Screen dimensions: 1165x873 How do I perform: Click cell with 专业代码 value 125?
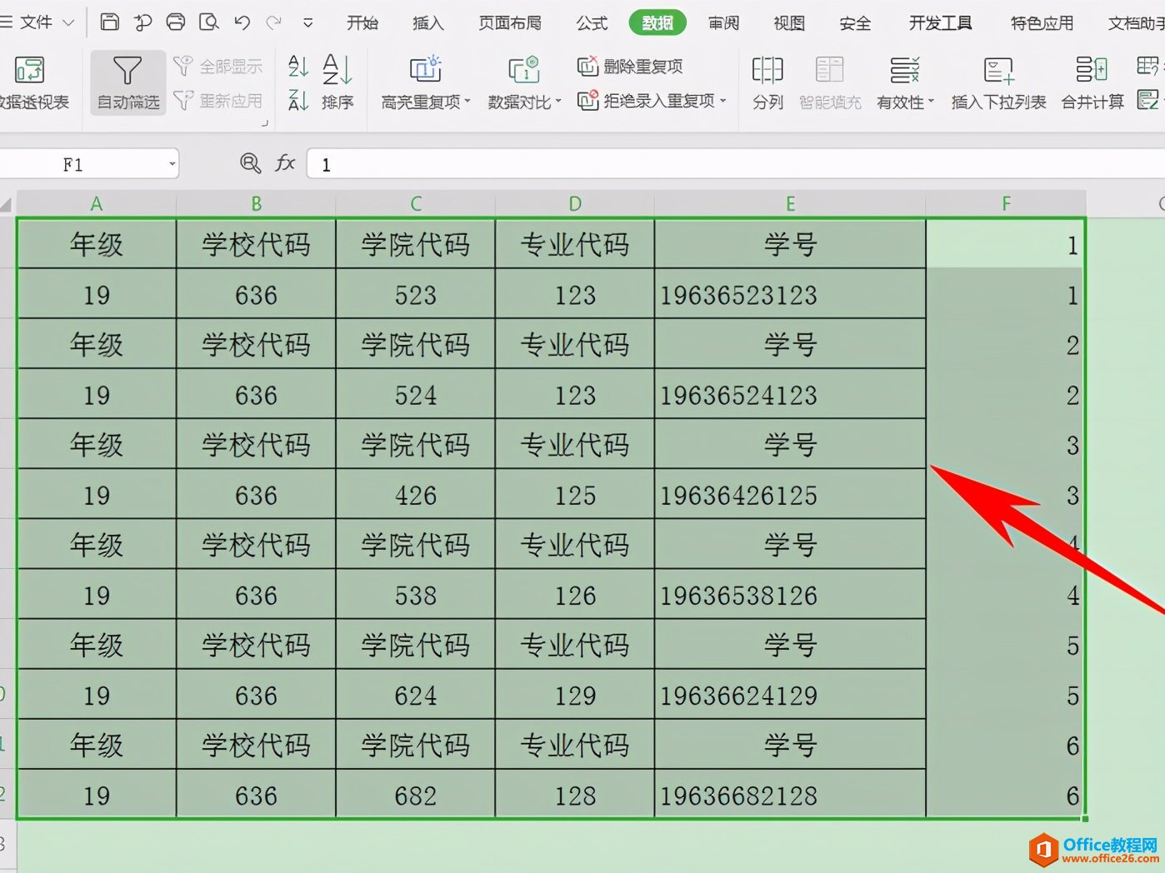coord(575,494)
